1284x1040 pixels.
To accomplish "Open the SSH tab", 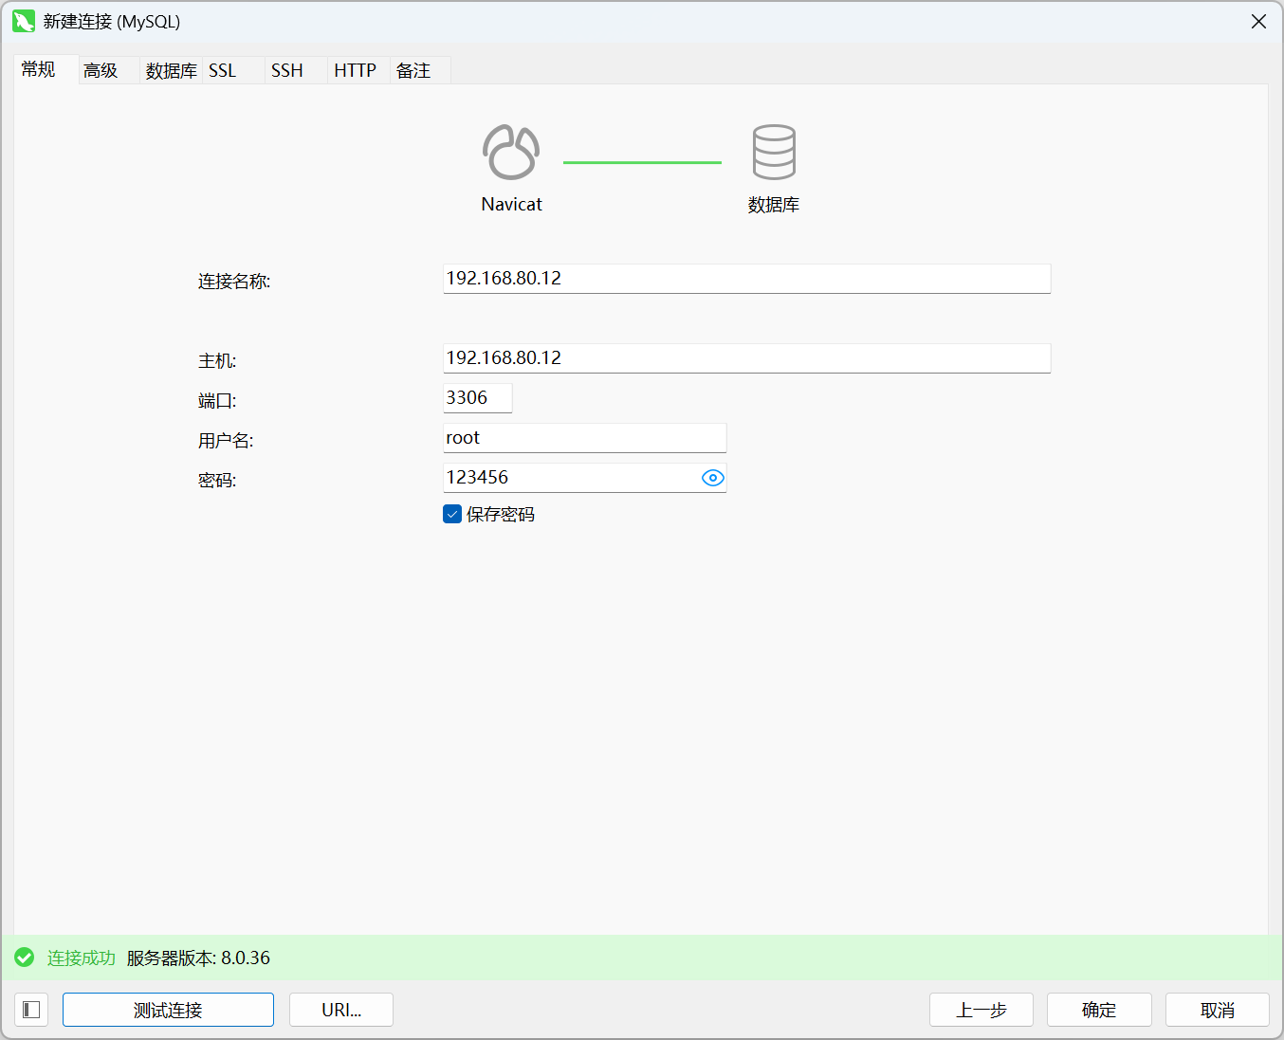I will pyautogui.click(x=287, y=70).
